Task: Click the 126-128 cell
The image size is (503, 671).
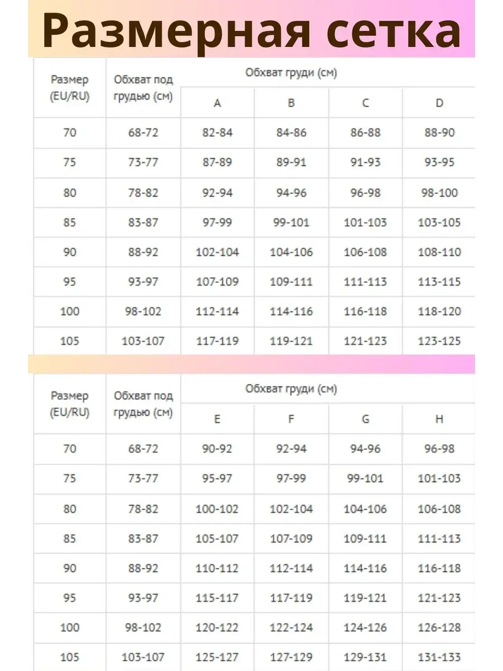Action: [439, 627]
